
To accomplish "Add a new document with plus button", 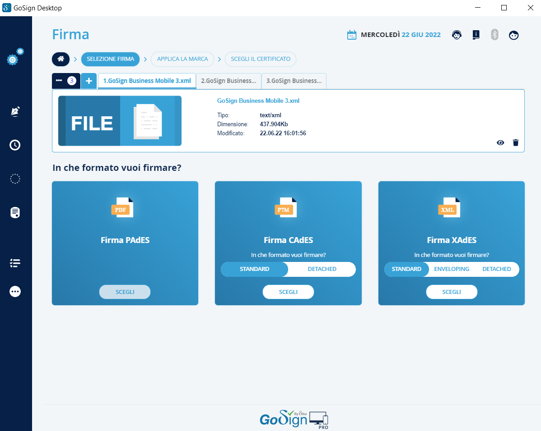I will pos(89,81).
